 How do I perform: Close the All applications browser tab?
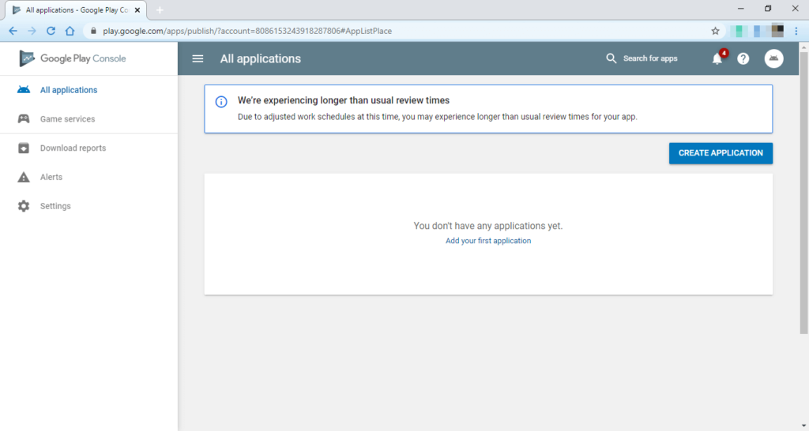(137, 9)
